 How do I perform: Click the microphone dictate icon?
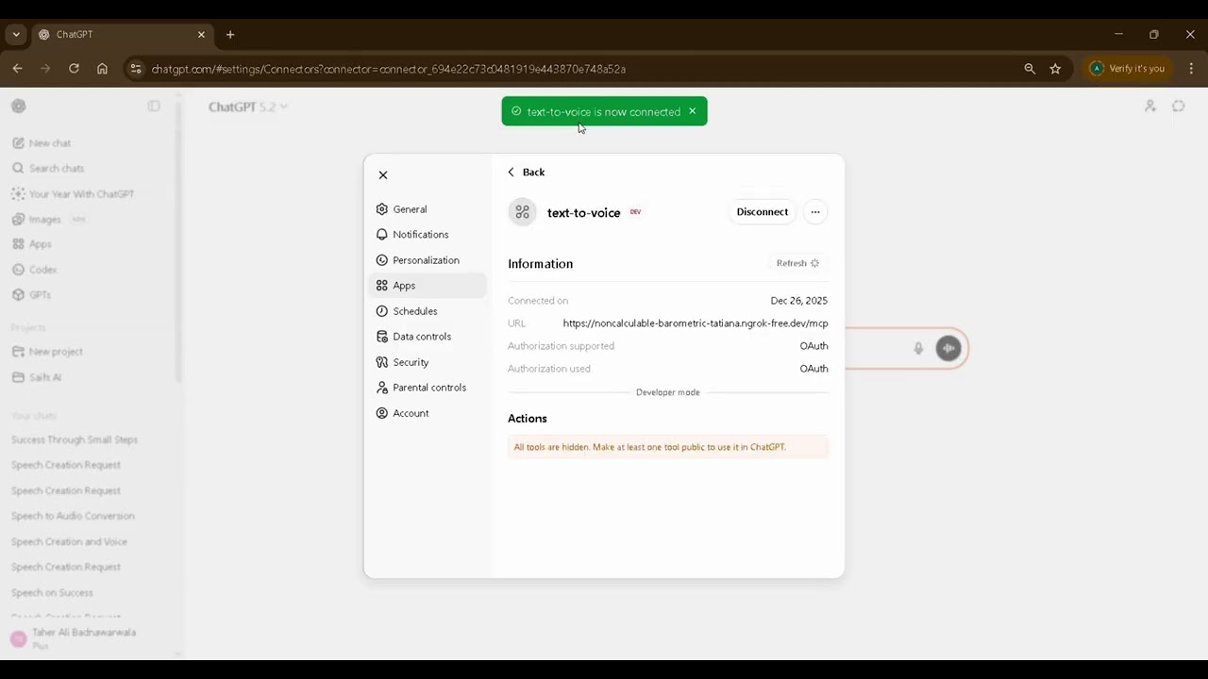point(918,348)
